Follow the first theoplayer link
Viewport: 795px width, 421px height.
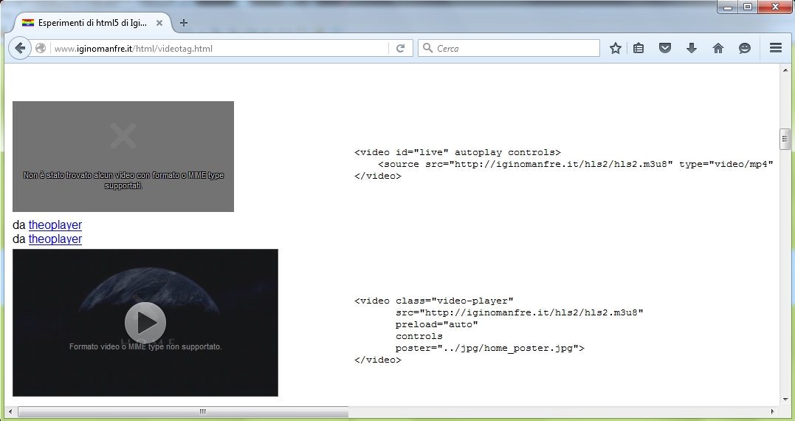[55, 225]
